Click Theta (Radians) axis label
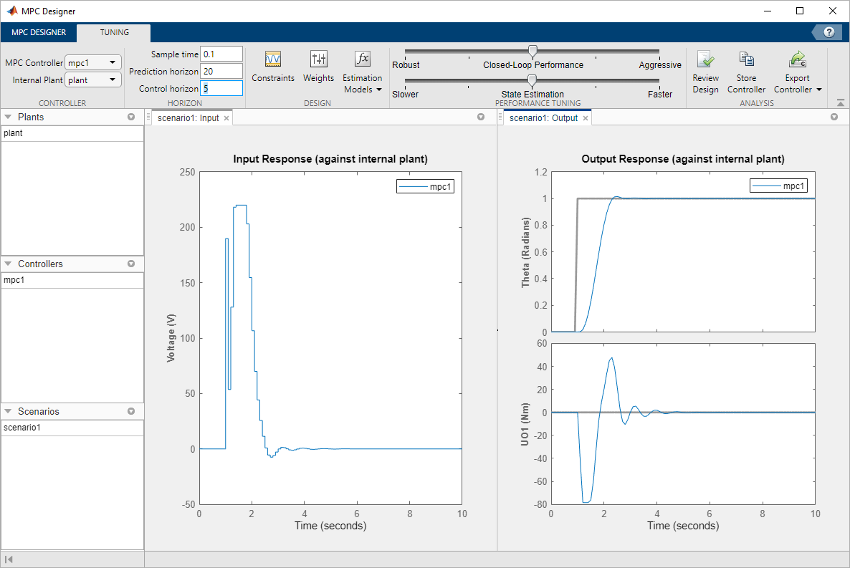The width and height of the screenshot is (850, 568). (525, 253)
